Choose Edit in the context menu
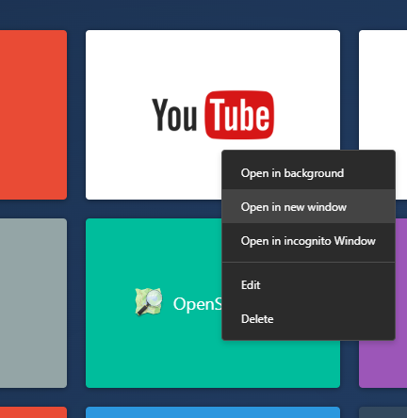407x418 pixels. pyautogui.click(x=308, y=285)
